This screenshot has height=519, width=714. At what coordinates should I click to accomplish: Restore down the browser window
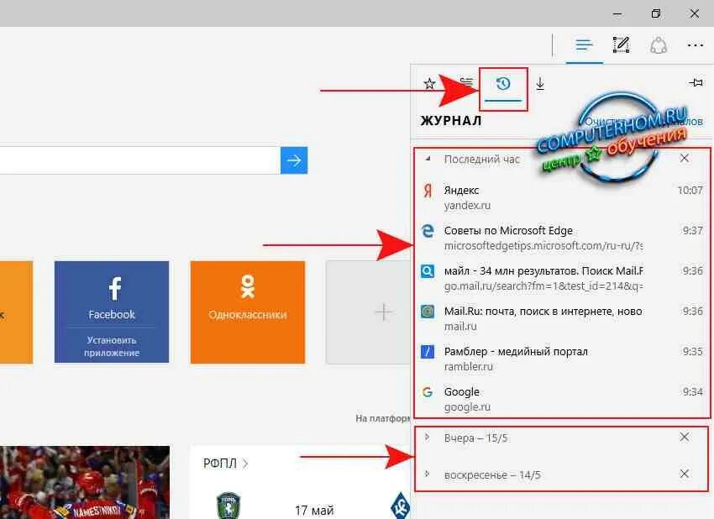(656, 13)
